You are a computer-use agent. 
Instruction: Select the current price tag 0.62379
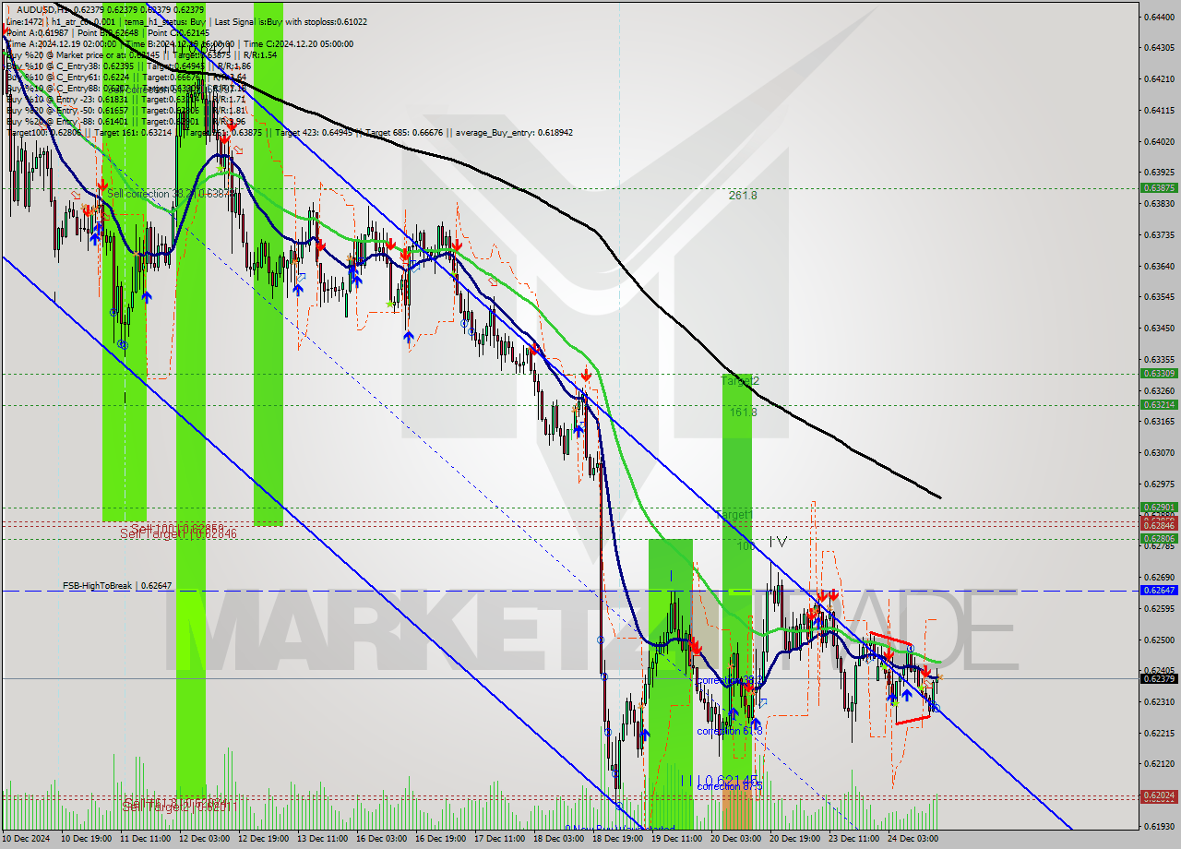pos(1159,678)
